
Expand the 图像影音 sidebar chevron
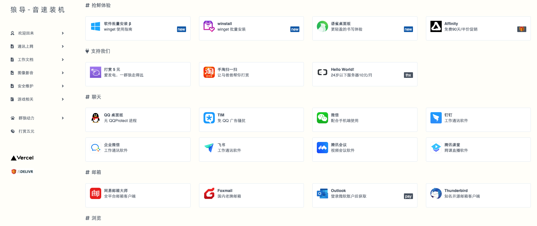click(63, 73)
